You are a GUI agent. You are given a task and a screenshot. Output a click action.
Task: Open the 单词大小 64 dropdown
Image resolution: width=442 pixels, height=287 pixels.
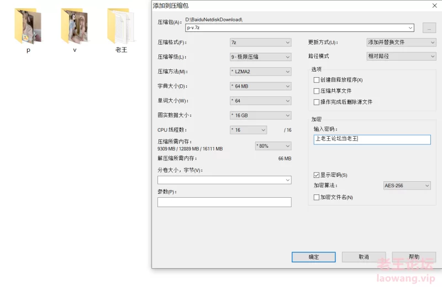260,101
